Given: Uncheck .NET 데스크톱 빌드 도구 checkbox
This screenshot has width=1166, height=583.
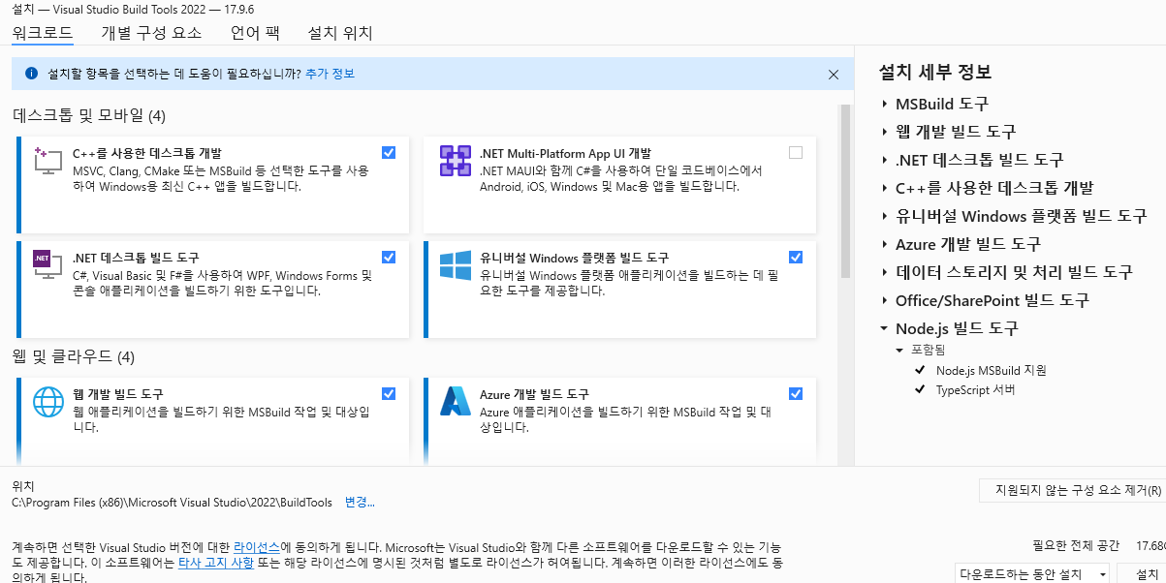Looking at the screenshot, I should pyautogui.click(x=389, y=257).
